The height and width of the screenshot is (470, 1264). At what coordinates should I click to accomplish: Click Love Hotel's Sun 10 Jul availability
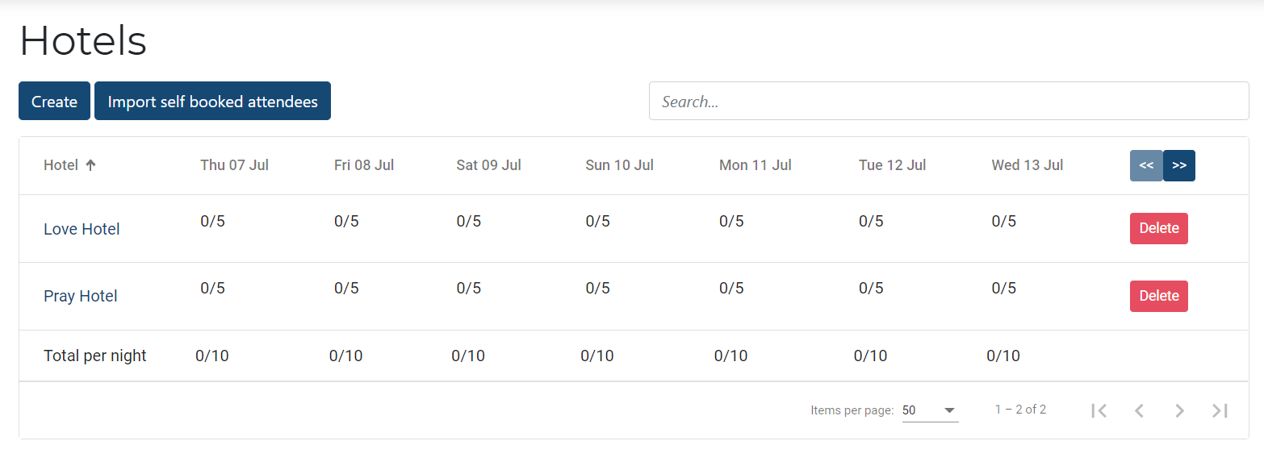click(x=597, y=221)
